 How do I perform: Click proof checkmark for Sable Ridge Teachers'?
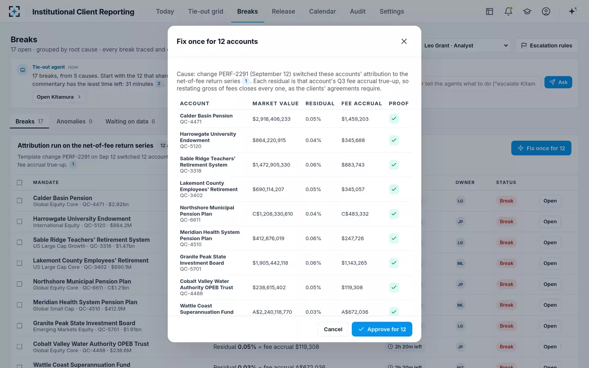(x=394, y=165)
